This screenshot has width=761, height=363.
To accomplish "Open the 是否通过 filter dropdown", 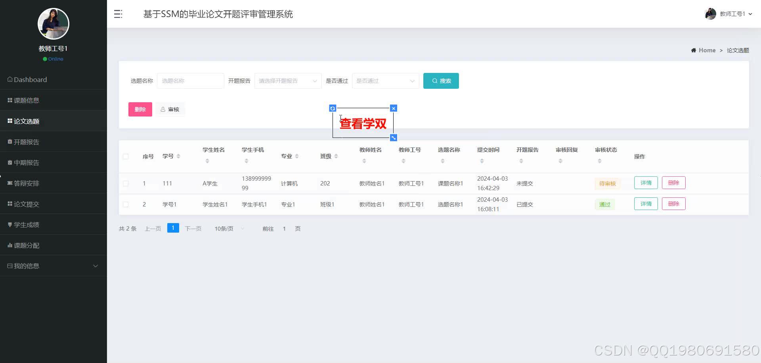I will pyautogui.click(x=385, y=80).
